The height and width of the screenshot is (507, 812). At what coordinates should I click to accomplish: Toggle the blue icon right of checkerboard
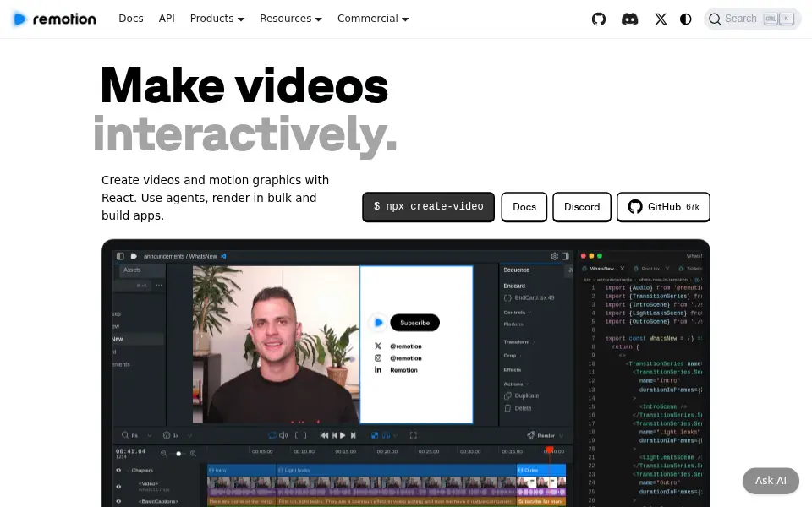click(x=387, y=436)
